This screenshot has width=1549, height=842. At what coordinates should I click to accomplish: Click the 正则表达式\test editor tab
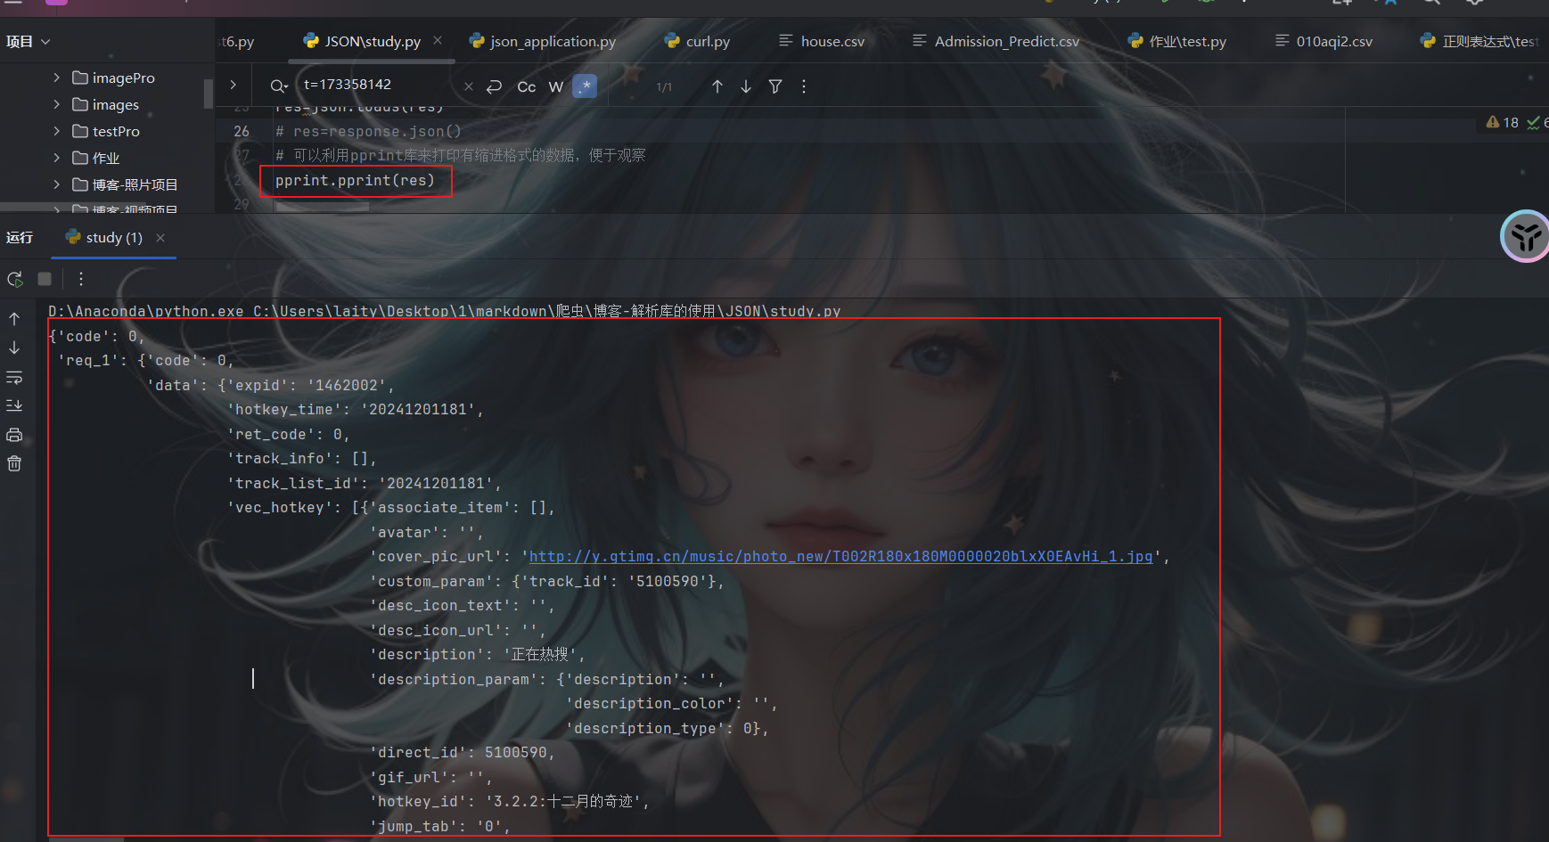pos(1480,41)
